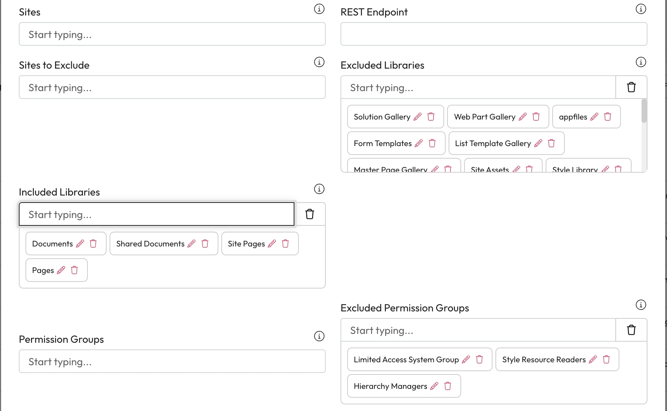
Task: Focus the Sites to Exclude field
Action: [172, 87]
